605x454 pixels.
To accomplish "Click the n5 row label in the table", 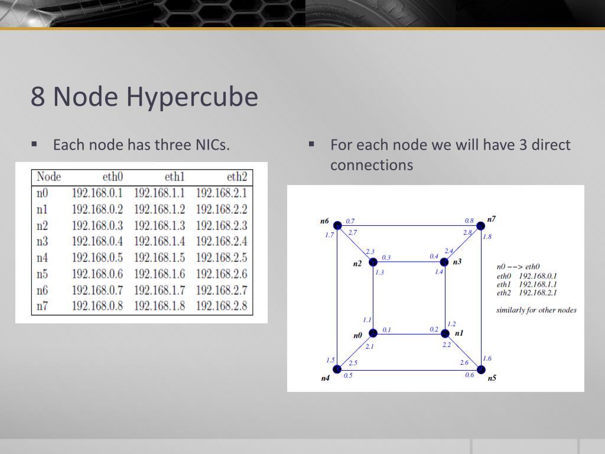I will coord(42,274).
